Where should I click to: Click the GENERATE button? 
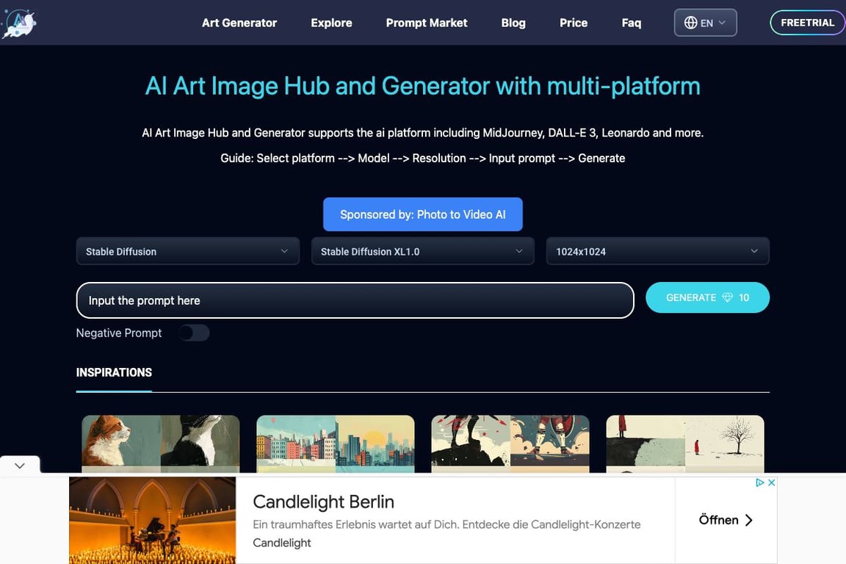pyautogui.click(x=707, y=297)
